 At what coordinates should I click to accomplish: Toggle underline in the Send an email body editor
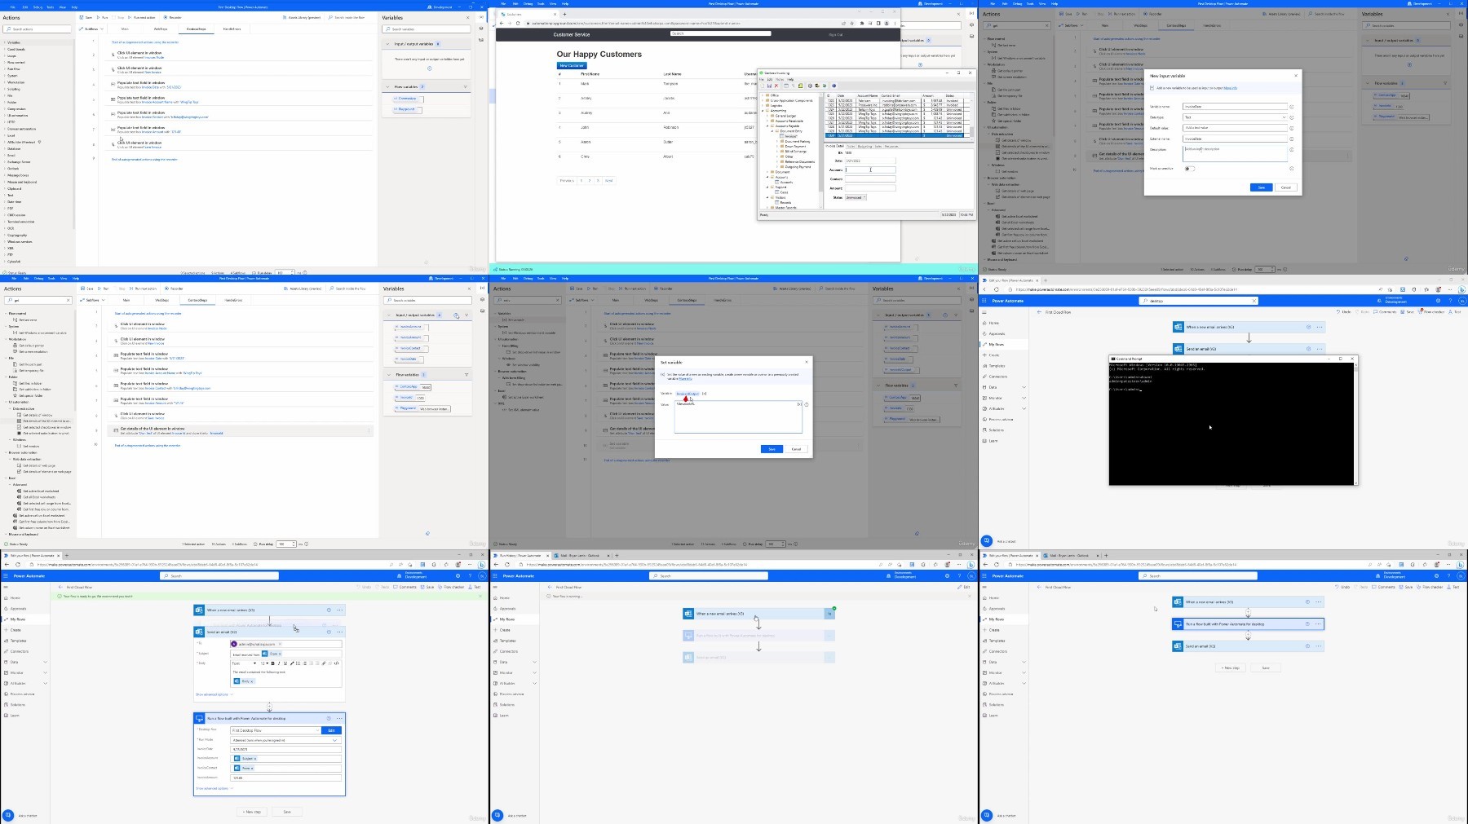click(x=285, y=663)
